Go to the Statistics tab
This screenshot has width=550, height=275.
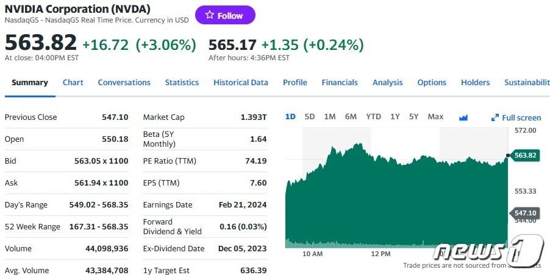point(182,82)
